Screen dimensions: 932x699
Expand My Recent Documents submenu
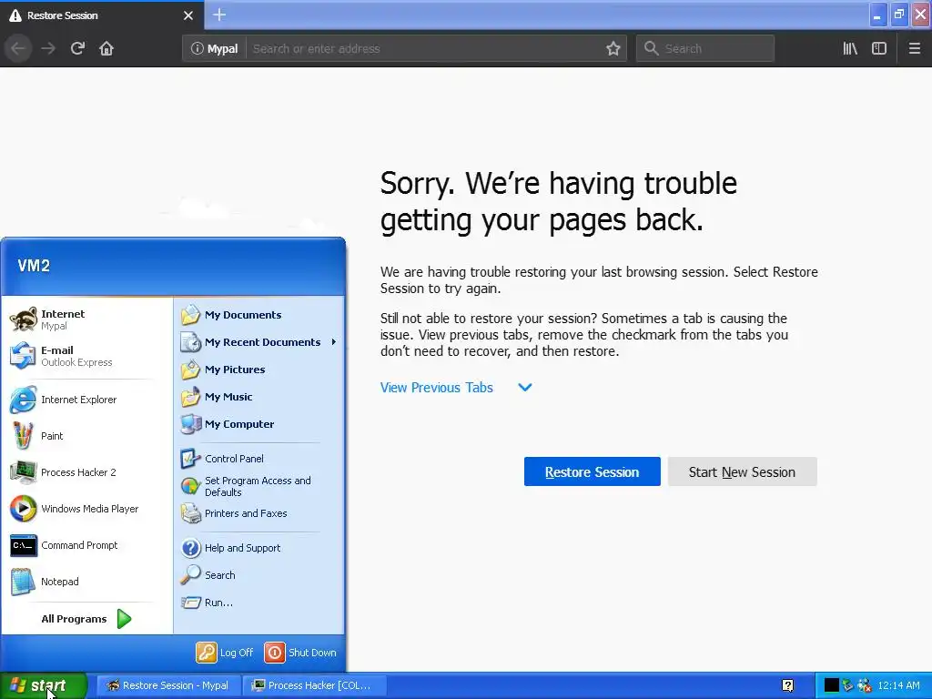click(258, 342)
